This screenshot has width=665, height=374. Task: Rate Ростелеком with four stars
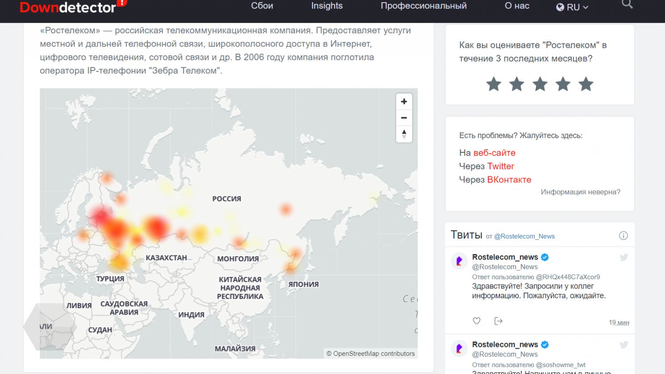tap(563, 84)
